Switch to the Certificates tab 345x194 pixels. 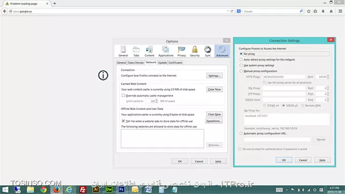(x=175, y=63)
